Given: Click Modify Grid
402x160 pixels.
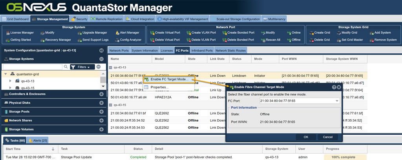Looking at the screenshot, I should 347,33.
